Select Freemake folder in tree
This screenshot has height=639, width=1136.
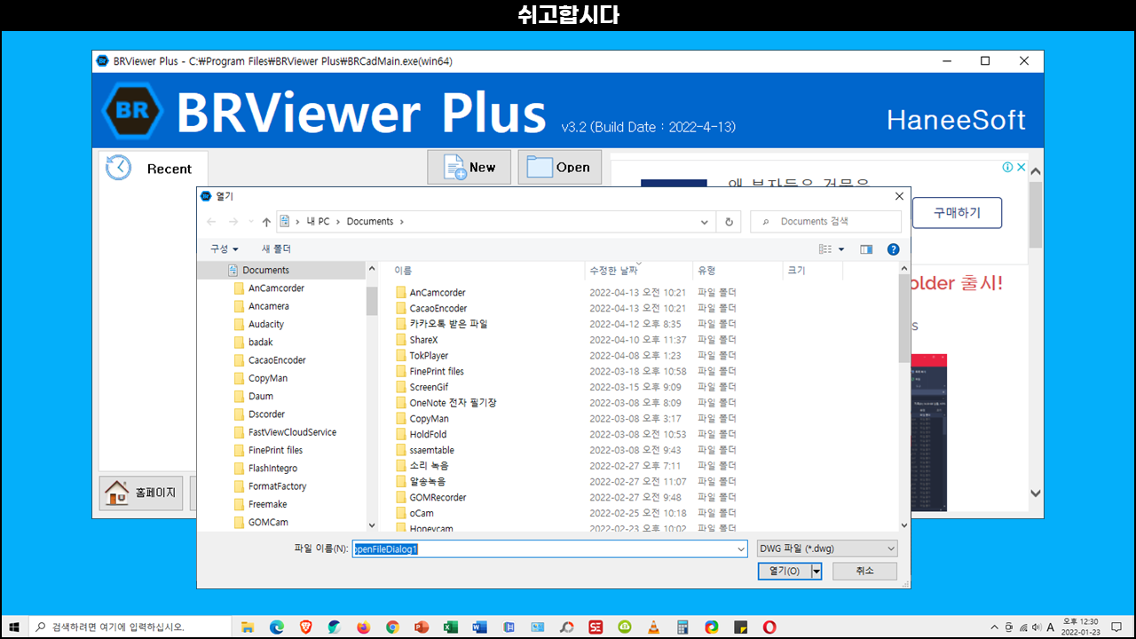[x=267, y=504]
